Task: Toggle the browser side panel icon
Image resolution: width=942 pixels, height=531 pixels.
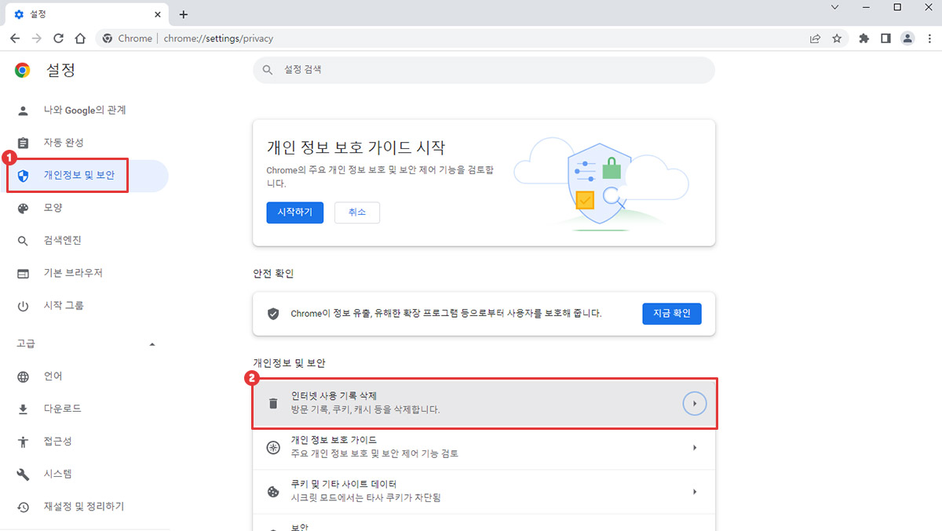Action: (885, 38)
